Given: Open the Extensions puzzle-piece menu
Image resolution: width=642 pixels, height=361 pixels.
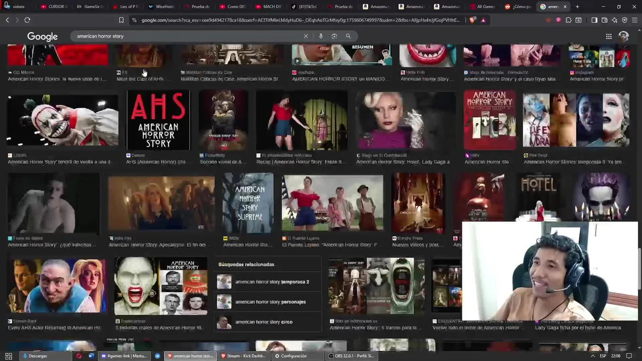Looking at the screenshot, I should point(568,20).
